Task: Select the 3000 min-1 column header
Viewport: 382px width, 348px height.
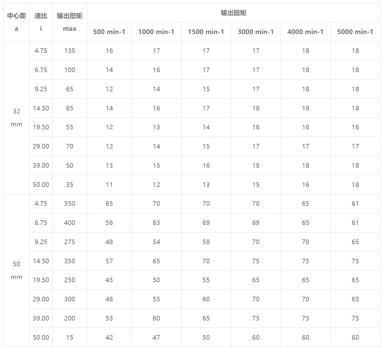Action: coord(256,32)
